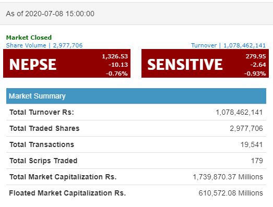The width and height of the screenshot is (273, 207).
Task: Open the red SENSITIVE index banner
Action: pyautogui.click(x=205, y=63)
